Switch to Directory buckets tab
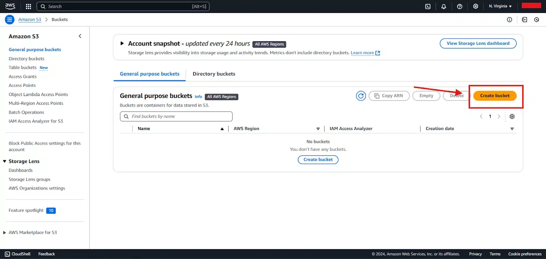 (214, 74)
